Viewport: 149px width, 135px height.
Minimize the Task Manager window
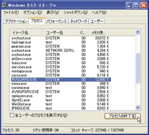coord(129,5)
